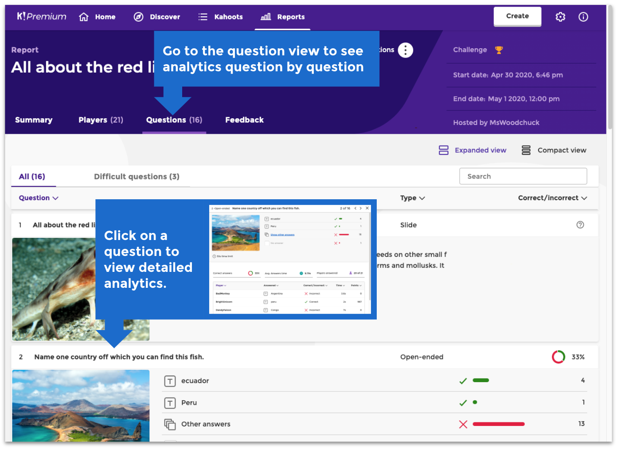Click the End date May 1 2020 text
This screenshot has height=449, width=617.
coord(506,99)
